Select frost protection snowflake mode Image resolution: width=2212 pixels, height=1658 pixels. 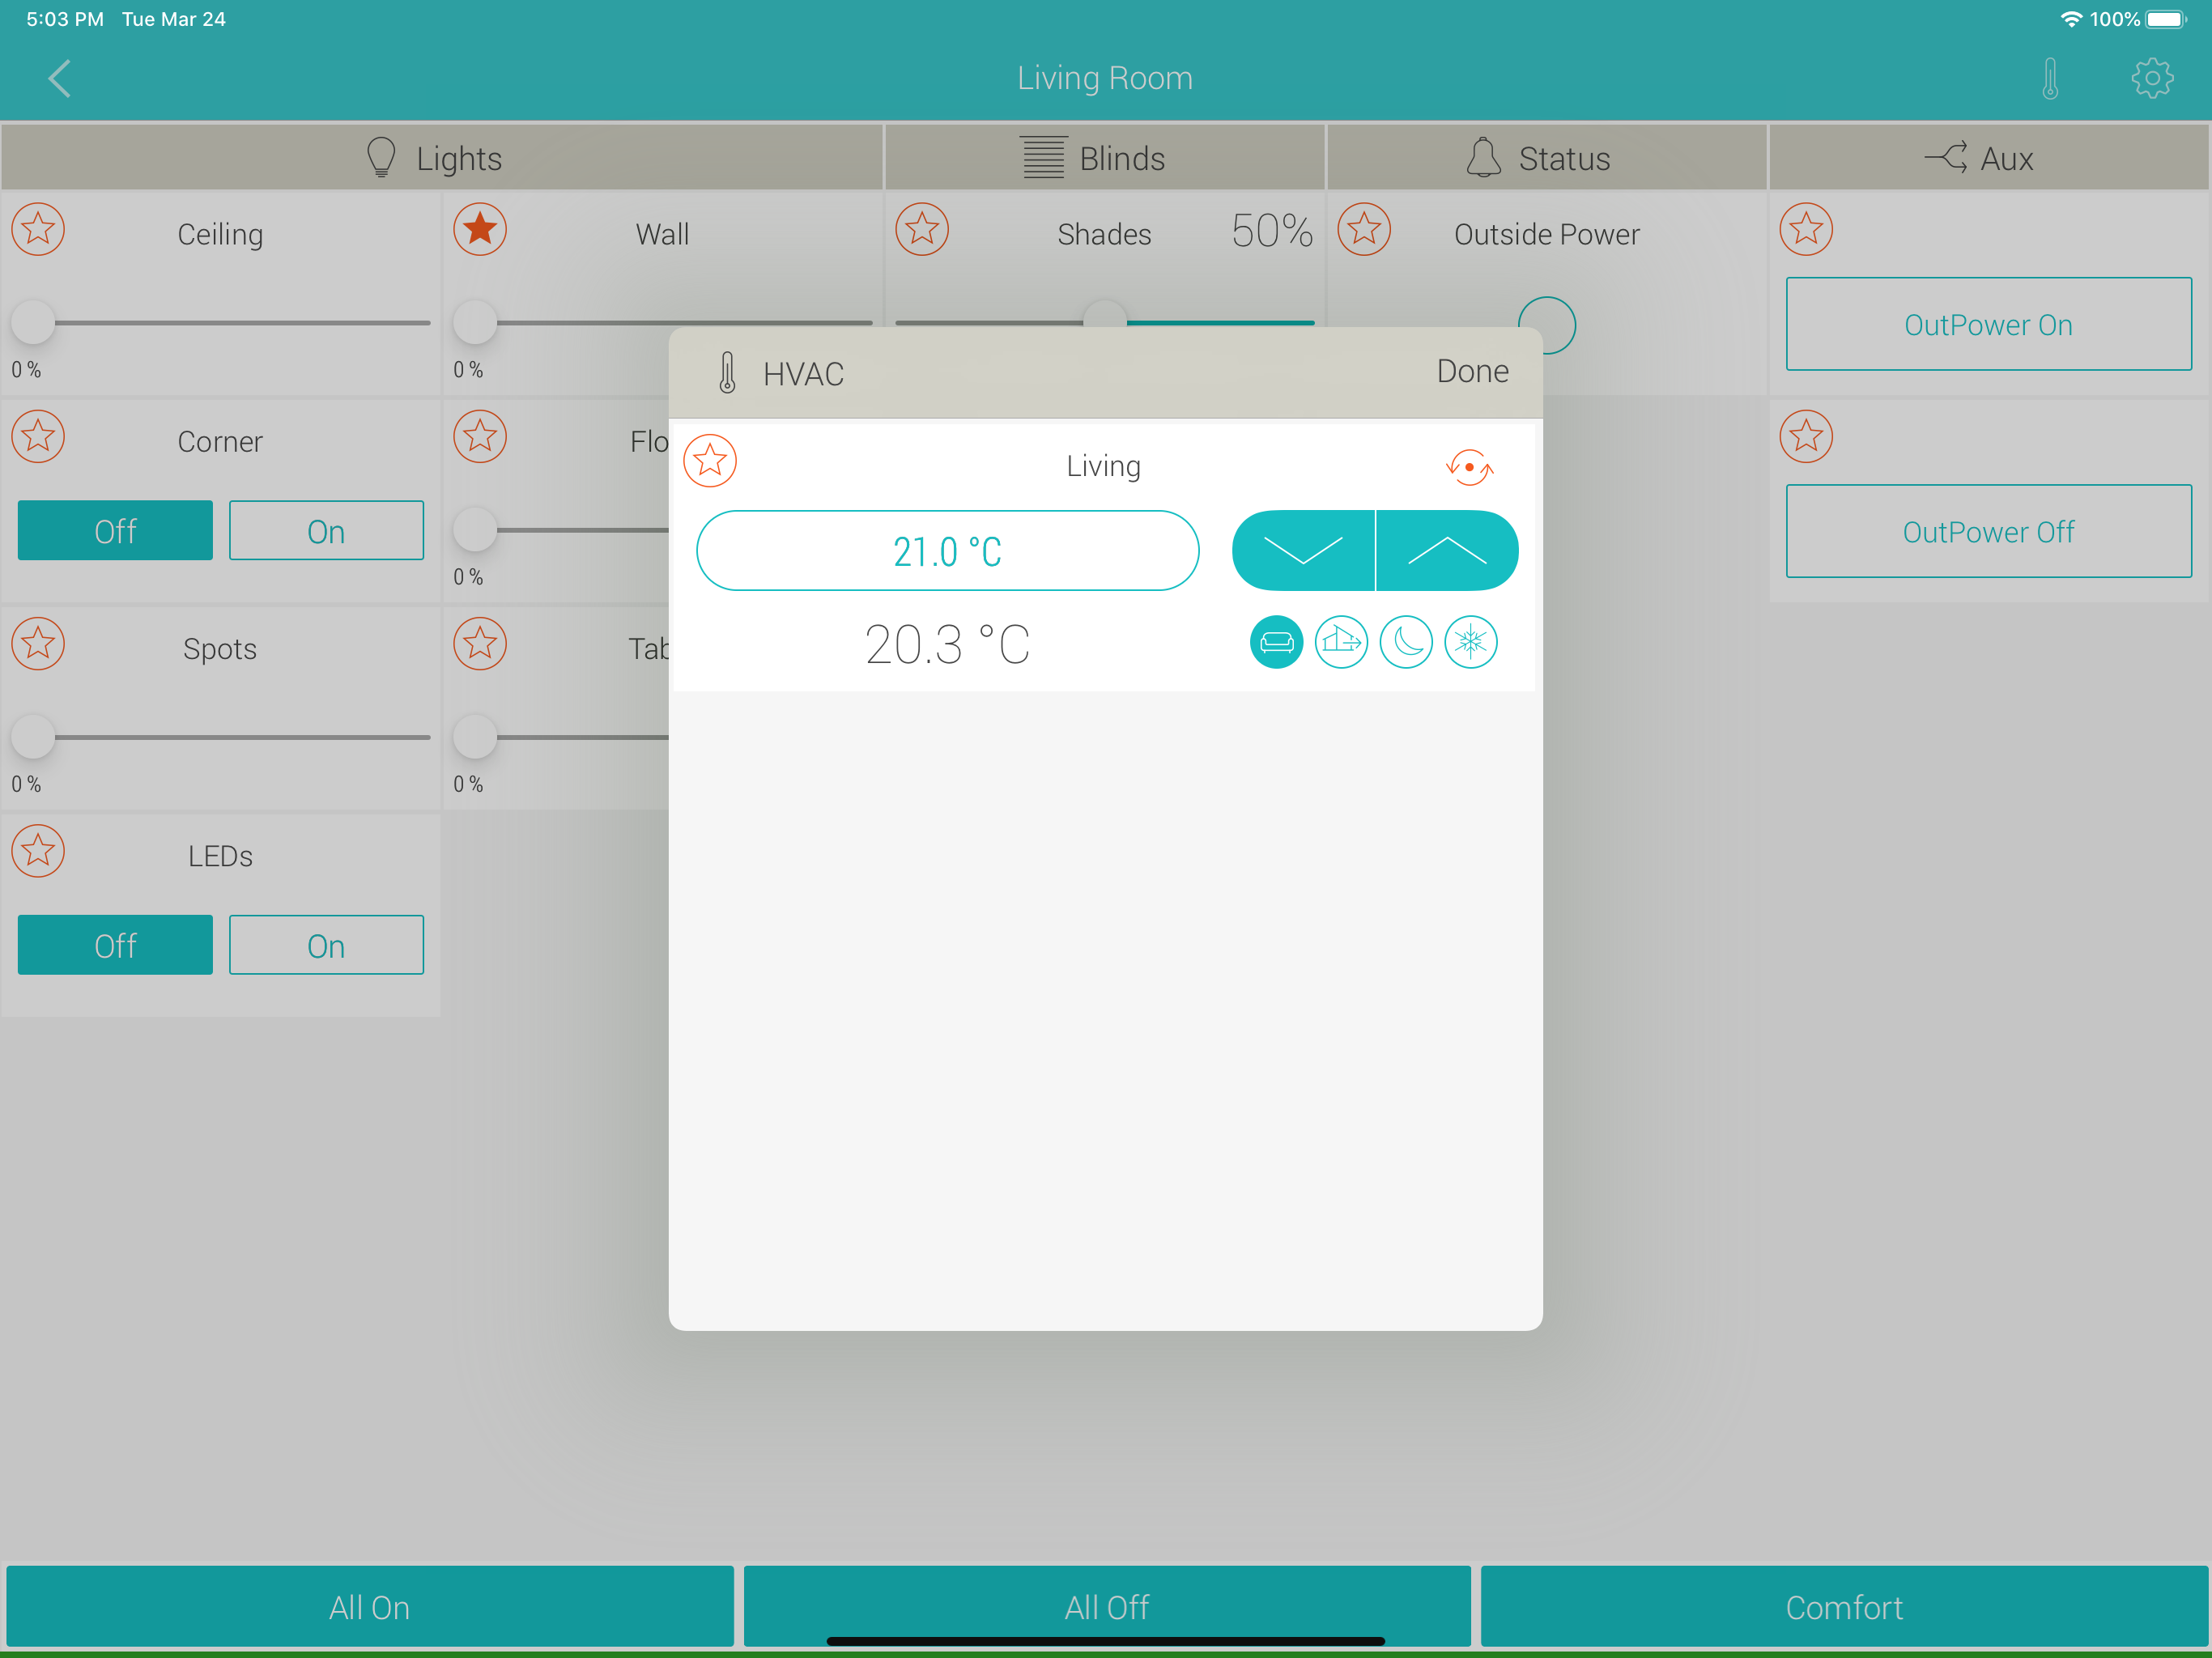(x=1471, y=641)
